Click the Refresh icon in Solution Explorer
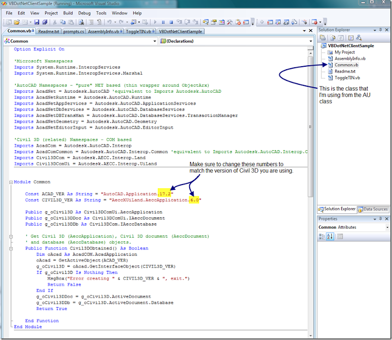The image size is (392, 340). click(x=340, y=37)
